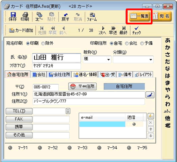The image size is (177, 162).
Task: Click the チェック checkmark icon
Action: (137, 30)
